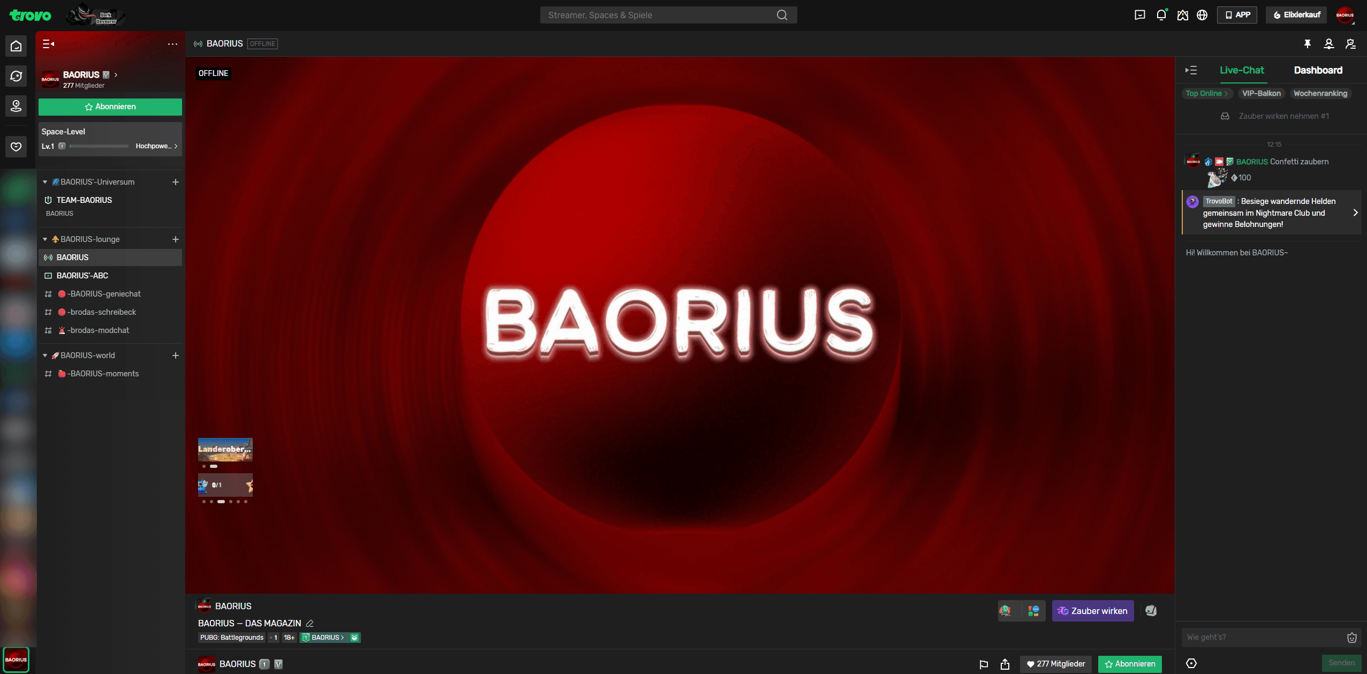1367x674 pixels.
Task: Open the -brodas-schreibeck channel
Action: [110, 312]
